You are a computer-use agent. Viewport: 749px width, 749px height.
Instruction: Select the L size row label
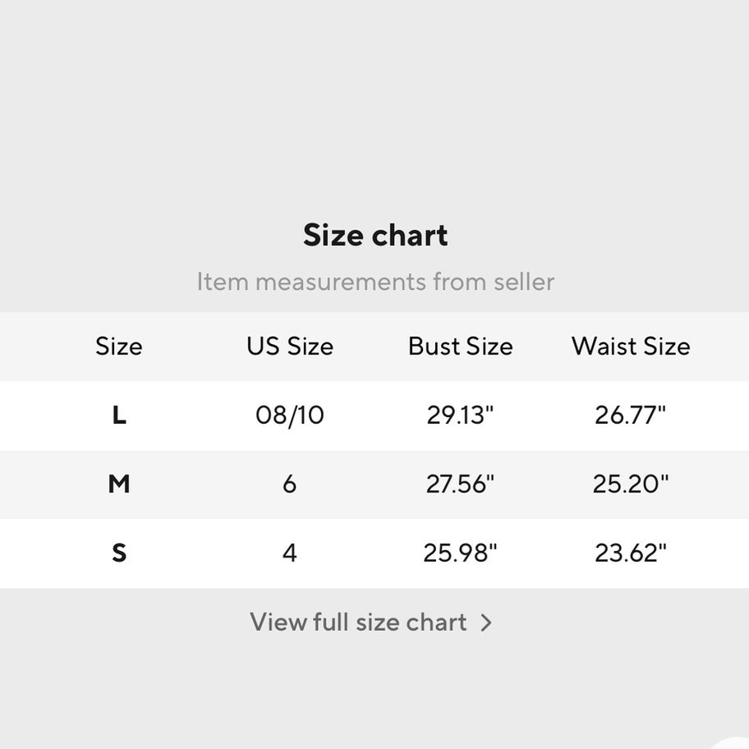tap(119, 416)
